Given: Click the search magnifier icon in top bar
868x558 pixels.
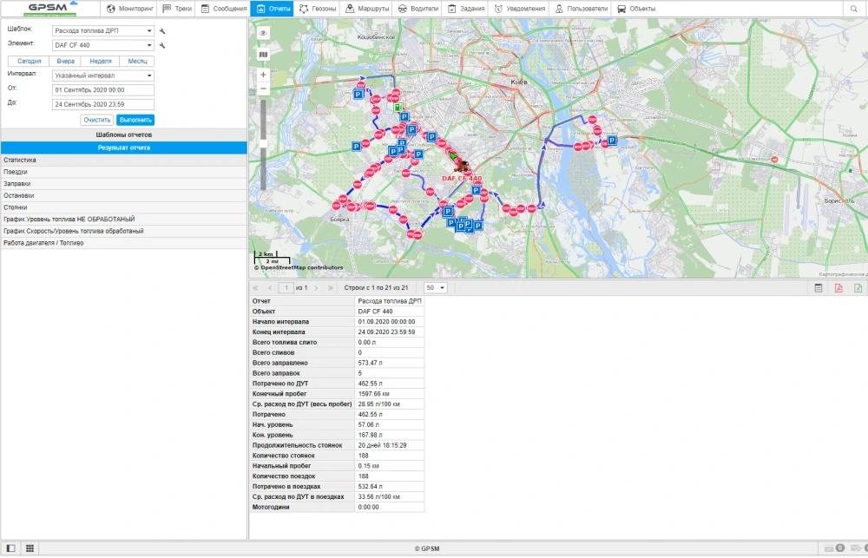Looking at the screenshot, I should (x=855, y=9).
